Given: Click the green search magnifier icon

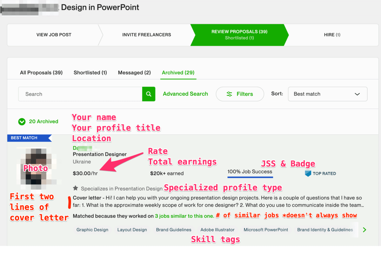Looking at the screenshot, I should (149, 94).
